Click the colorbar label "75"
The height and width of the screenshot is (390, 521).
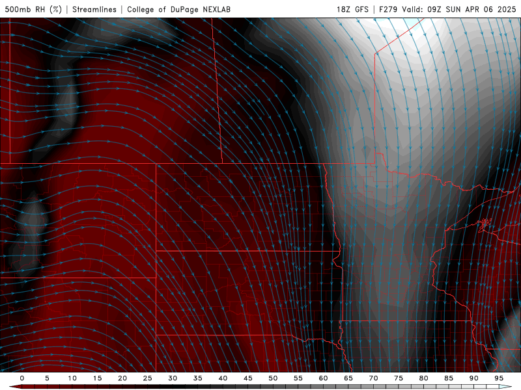[x=399, y=378]
